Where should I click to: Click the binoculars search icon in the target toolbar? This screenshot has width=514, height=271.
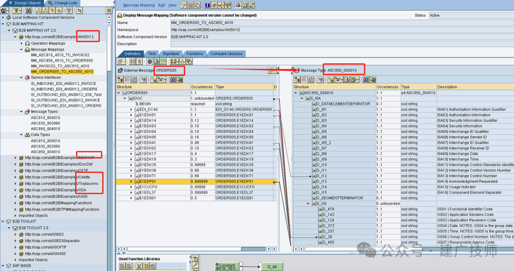(x=366, y=80)
